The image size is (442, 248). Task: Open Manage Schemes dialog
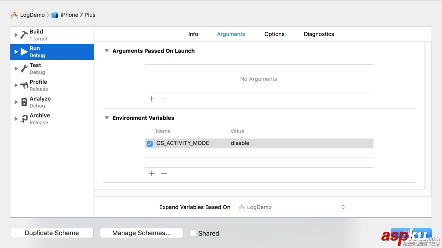click(x=141, y=233)
